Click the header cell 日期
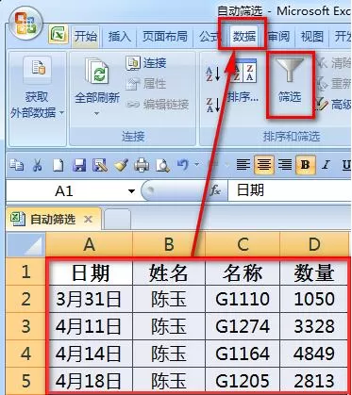The height and width of the screenshot is (395, 352). pyautogui.click(x=90, y=272)
